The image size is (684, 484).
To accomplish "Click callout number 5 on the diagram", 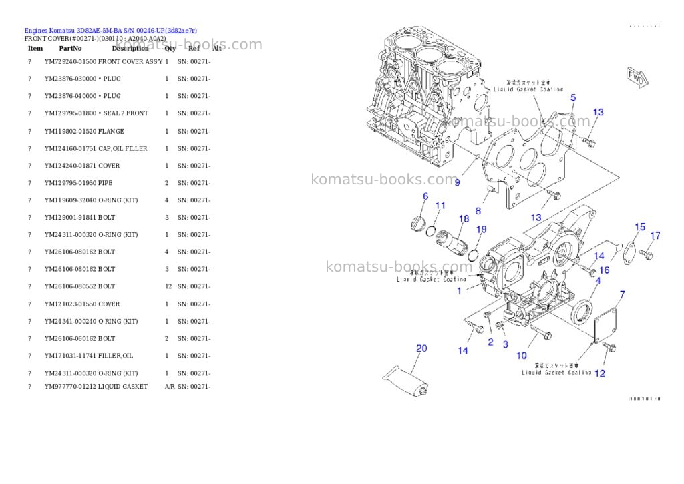I will click(573, 98).
